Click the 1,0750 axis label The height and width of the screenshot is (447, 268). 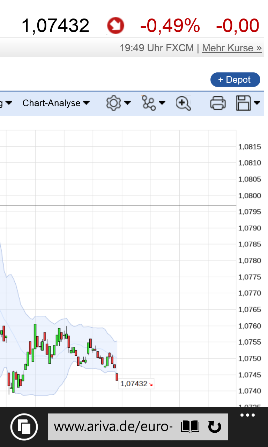coord(250,358)
